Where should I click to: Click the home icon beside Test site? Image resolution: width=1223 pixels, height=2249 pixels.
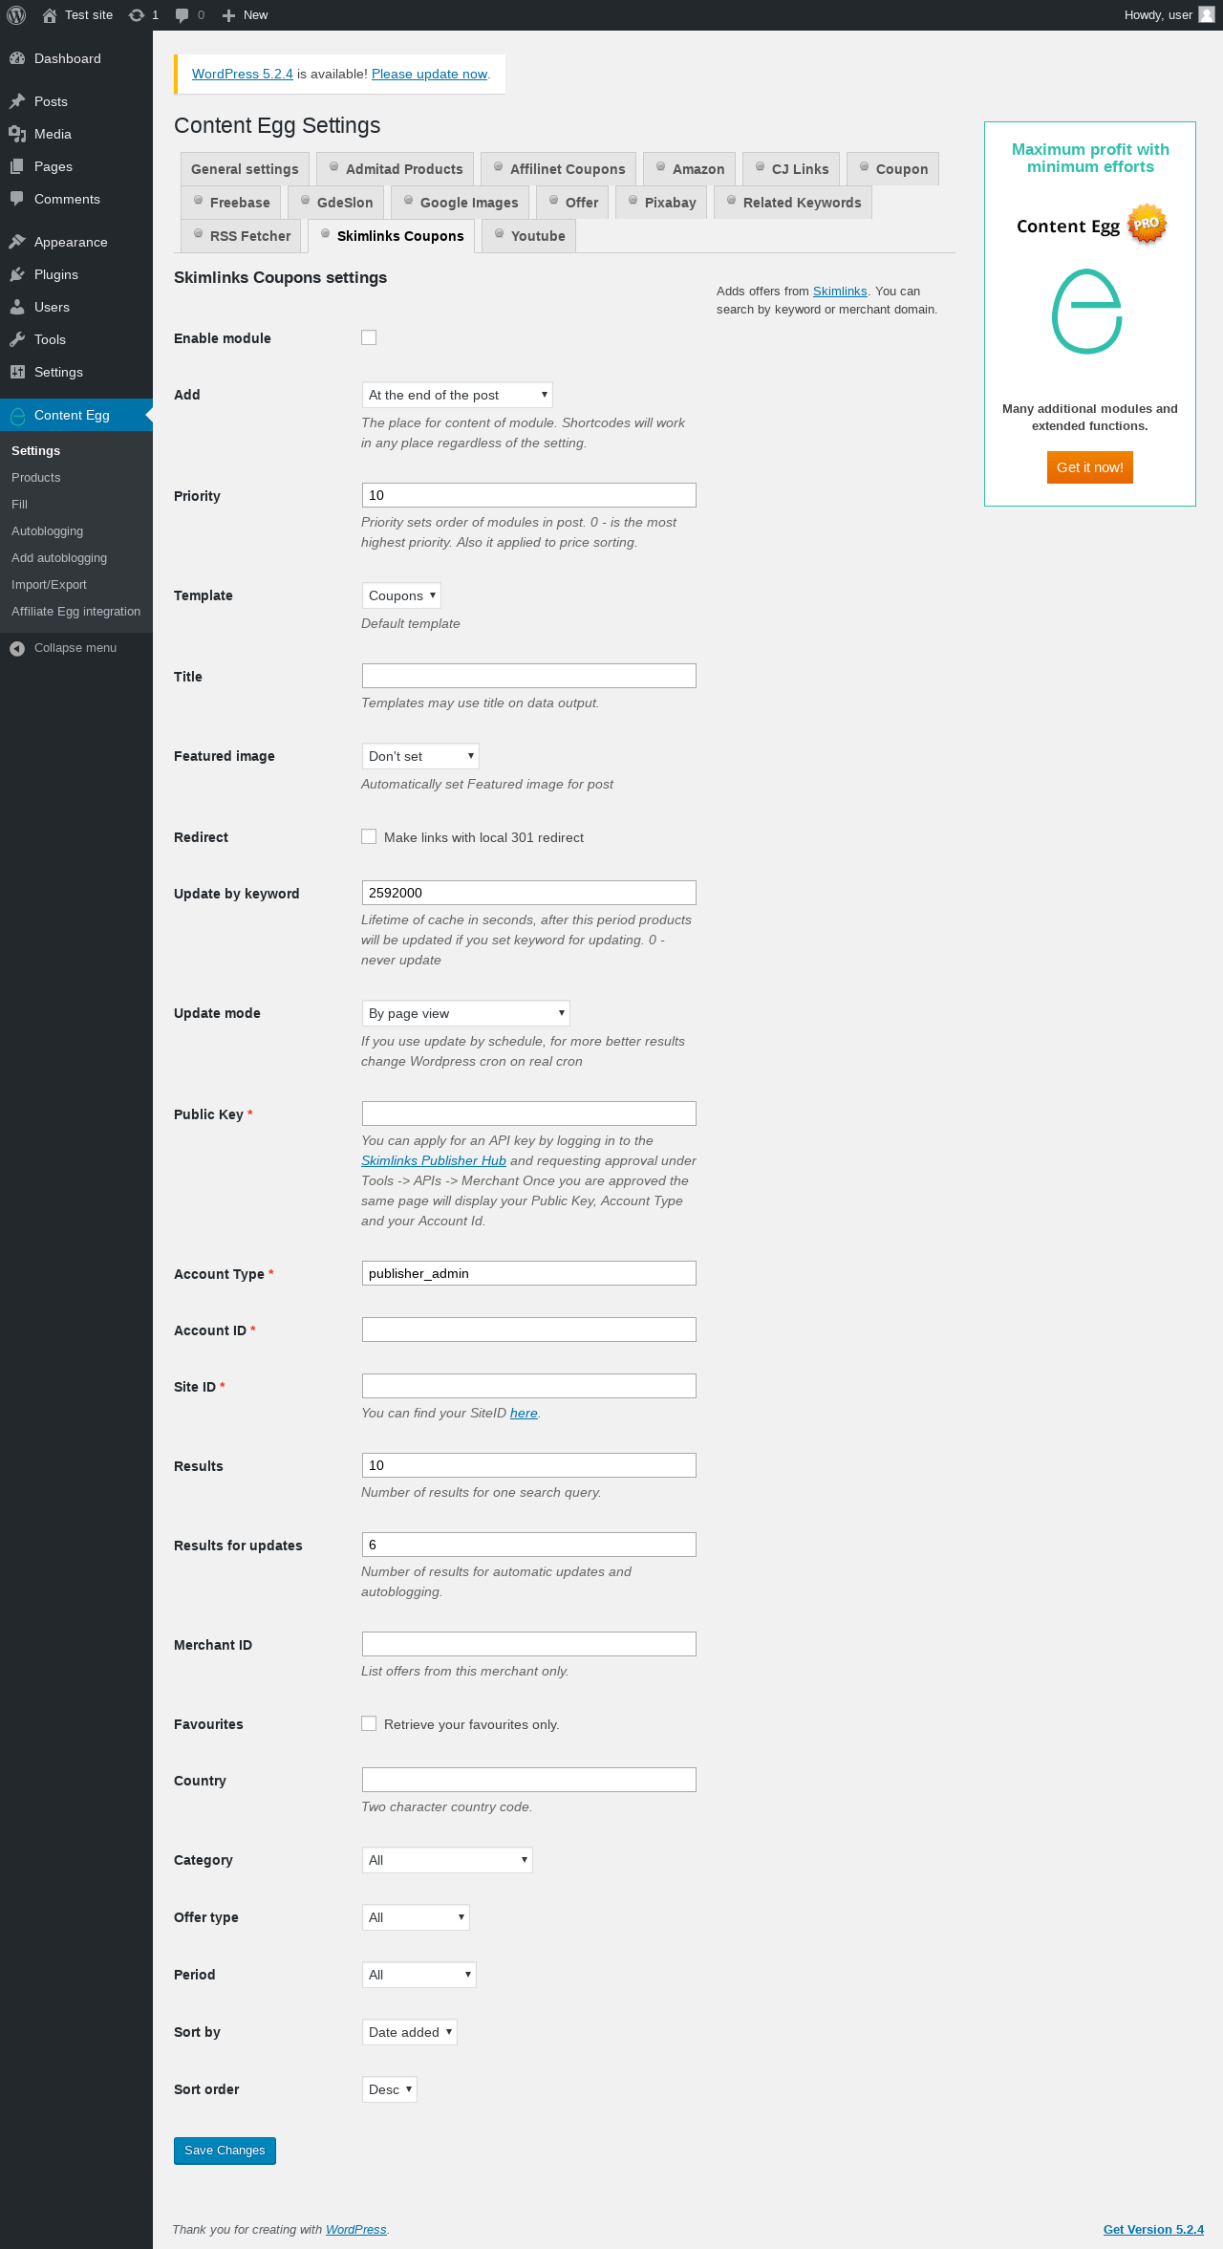50,15
